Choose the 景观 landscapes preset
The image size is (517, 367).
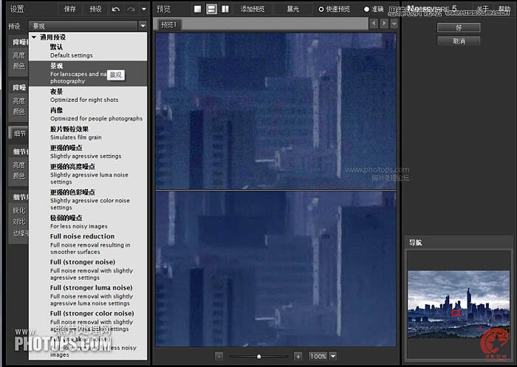(x=88, y=74)
